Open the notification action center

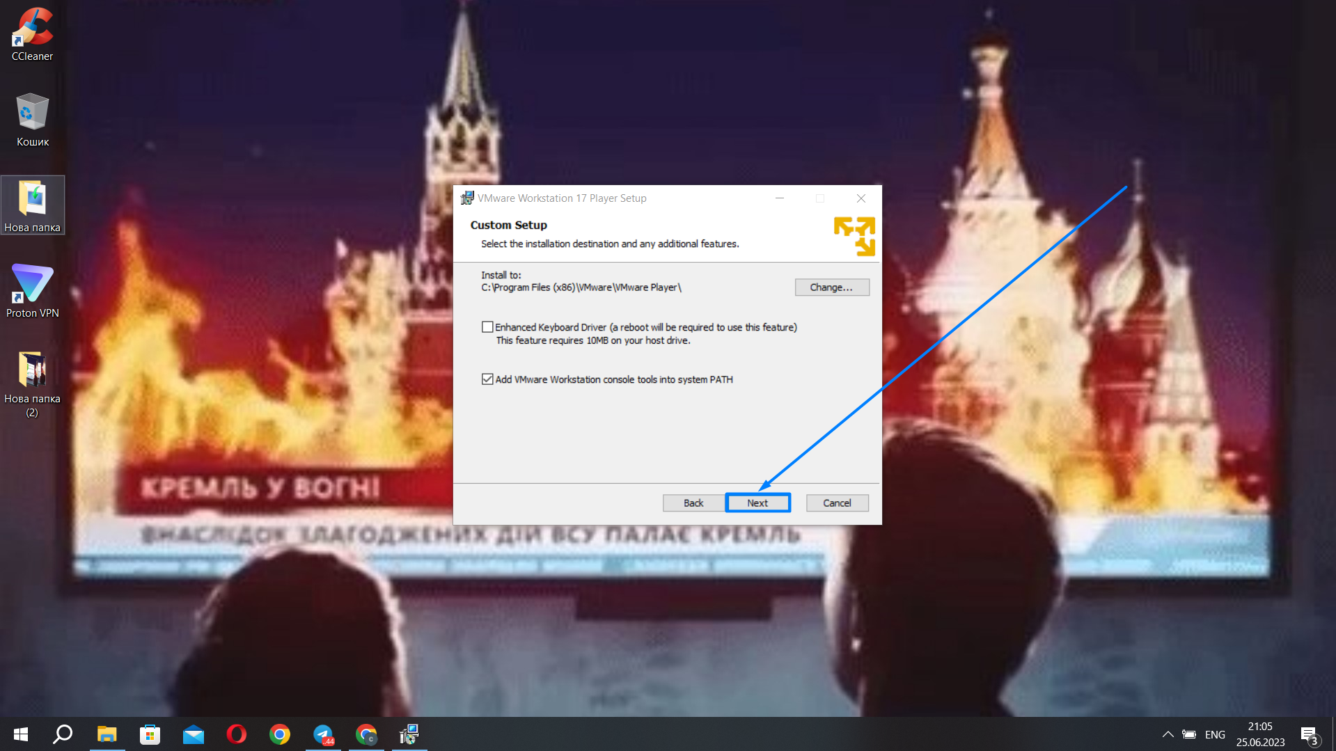click(1309, 734)
